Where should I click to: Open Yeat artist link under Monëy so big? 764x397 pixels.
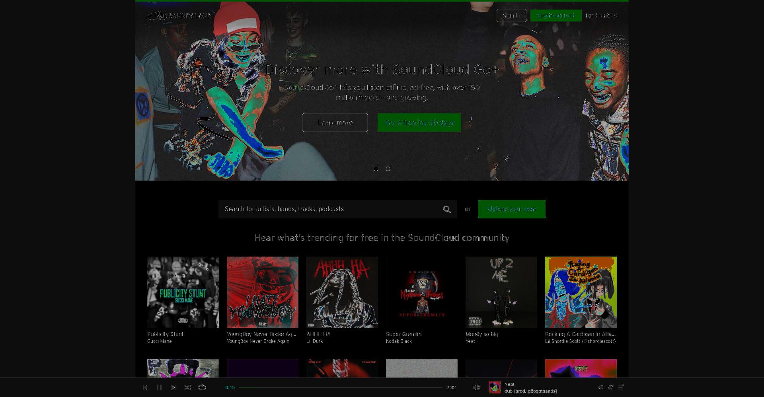470,341
